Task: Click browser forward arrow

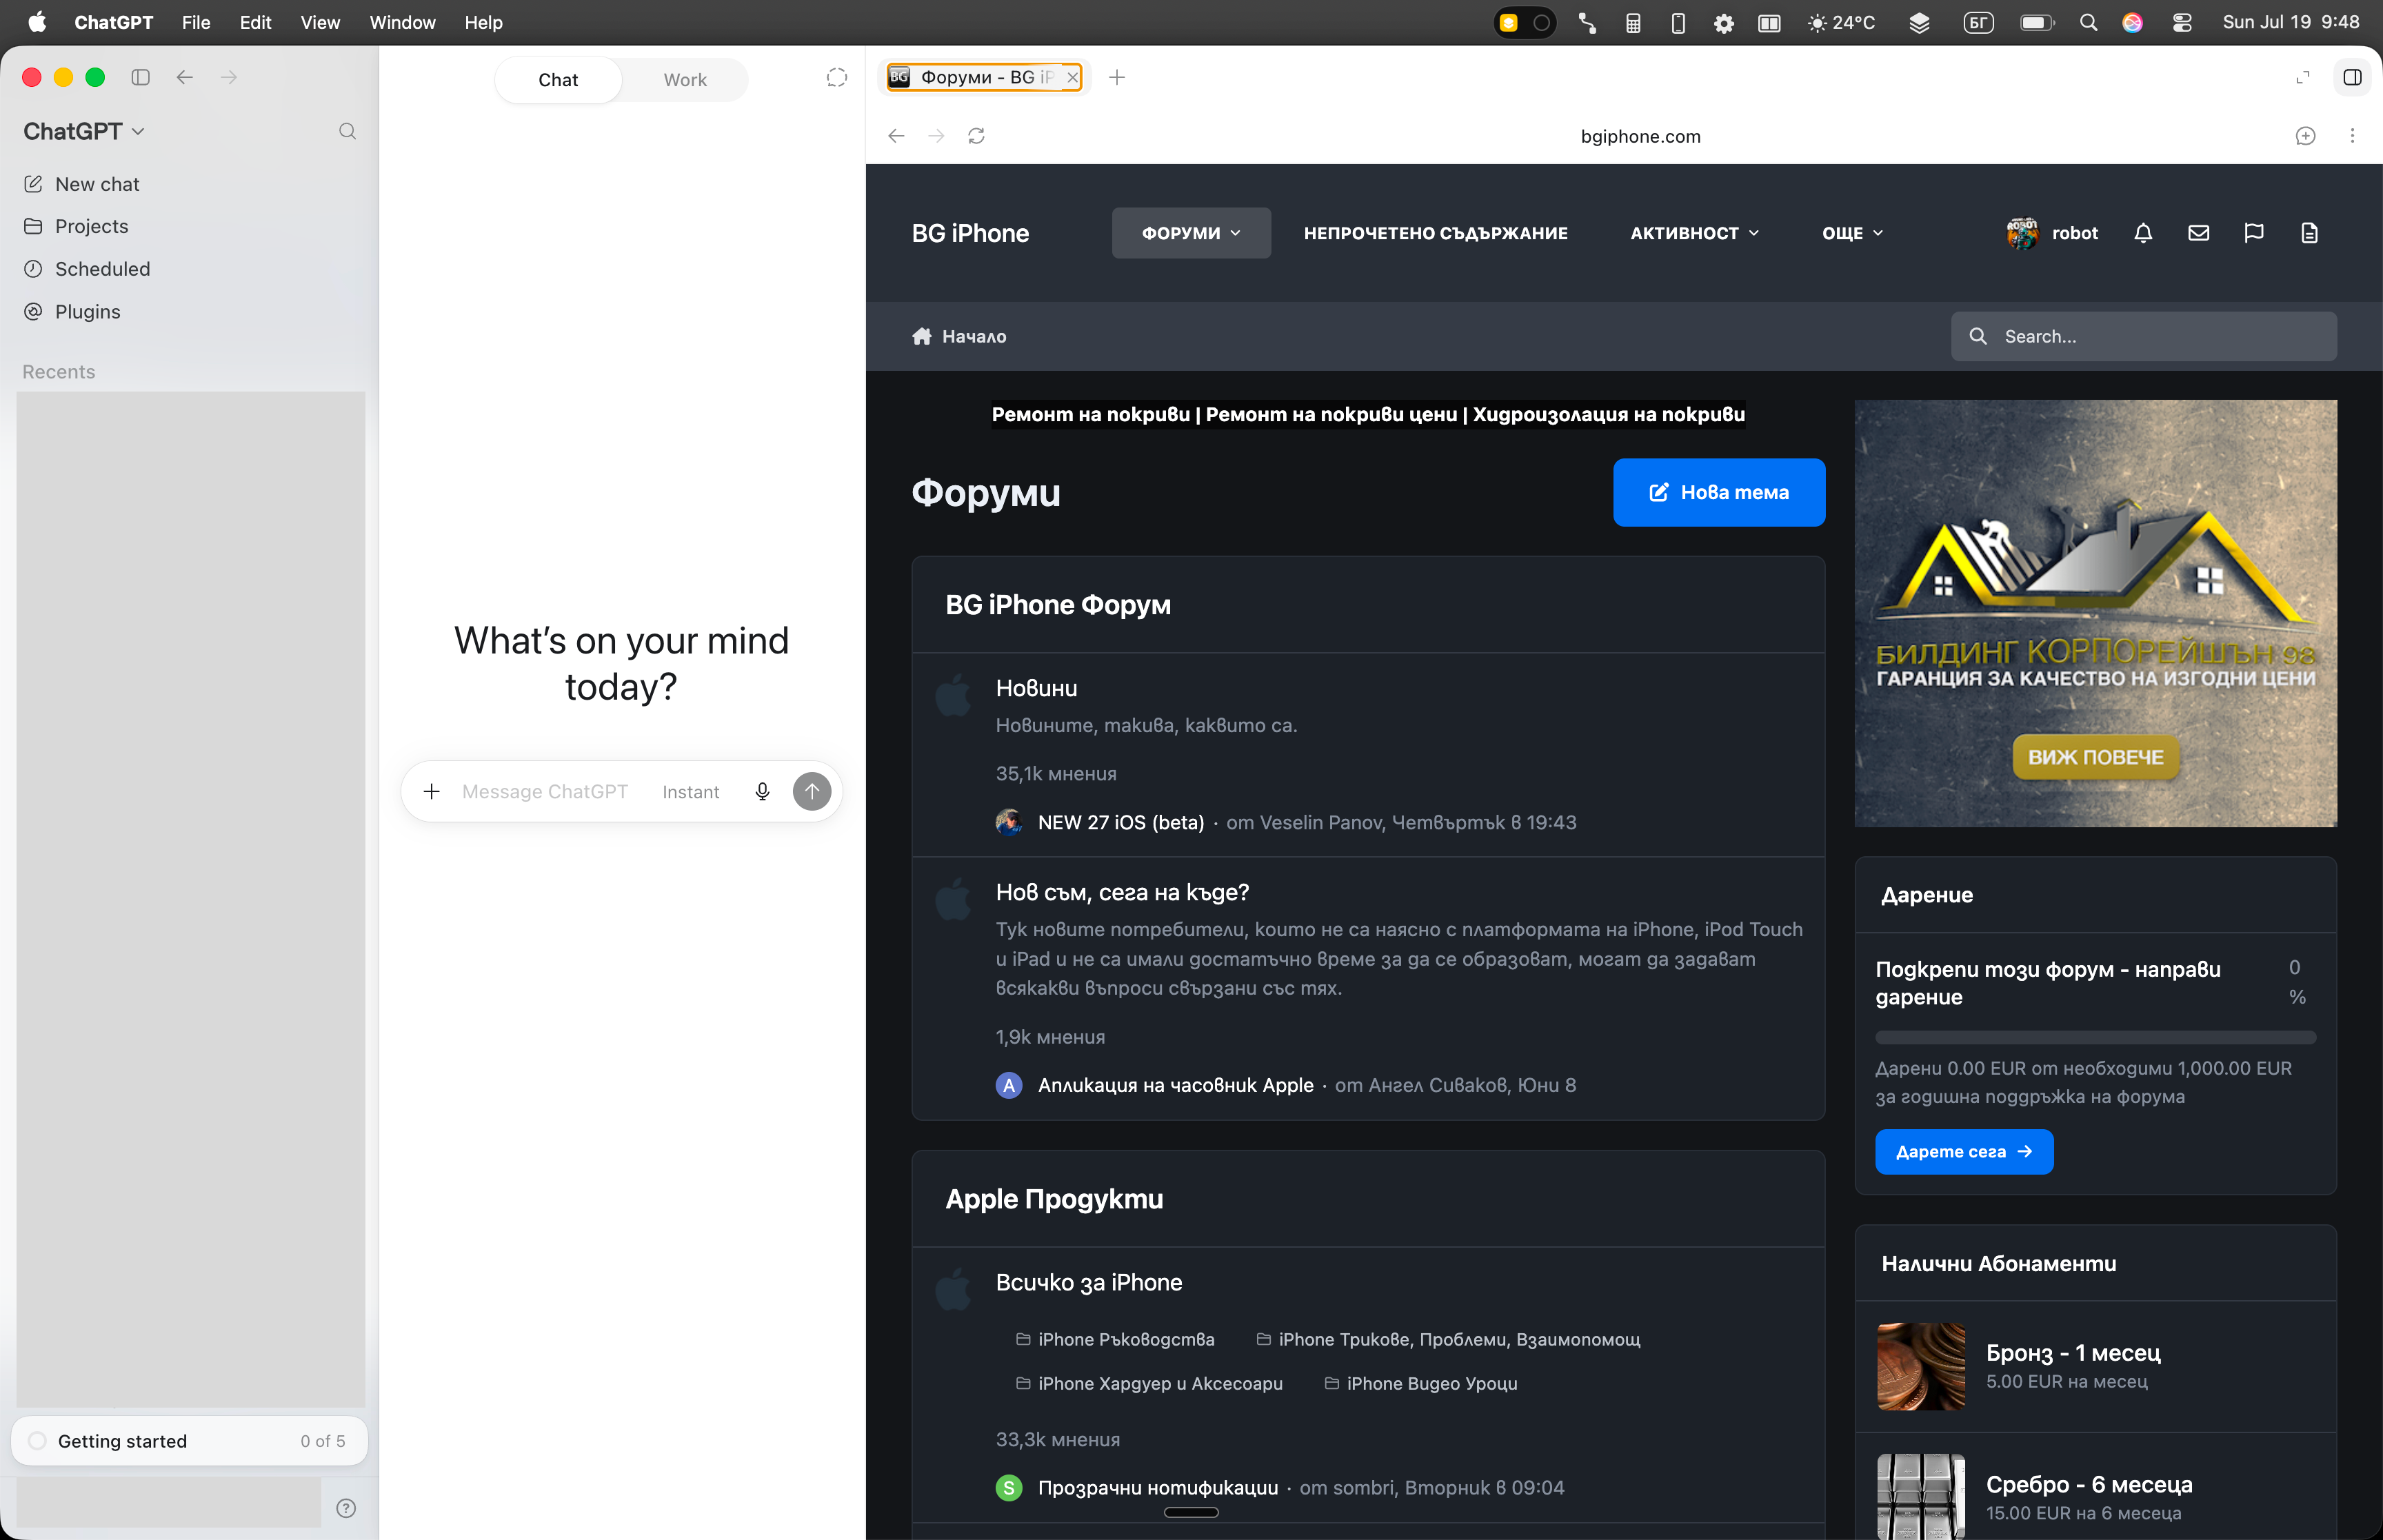Action: (x=936, y=136)
